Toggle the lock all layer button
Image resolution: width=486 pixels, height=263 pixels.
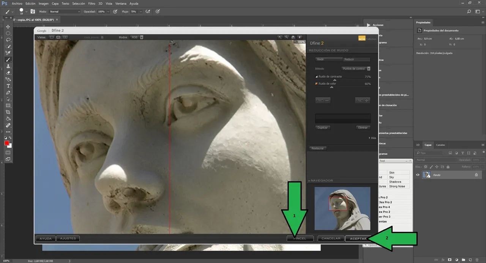click(x=448, y=167)
